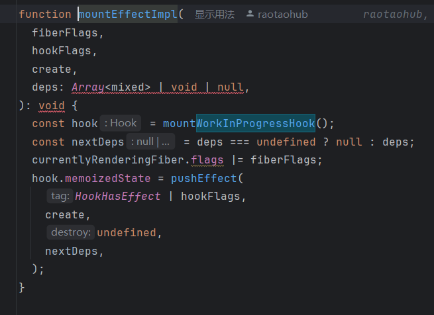Click the hookFlags parameter in the signature
Image resolution: width=434 pixels, height=315 pixels.
62,50
